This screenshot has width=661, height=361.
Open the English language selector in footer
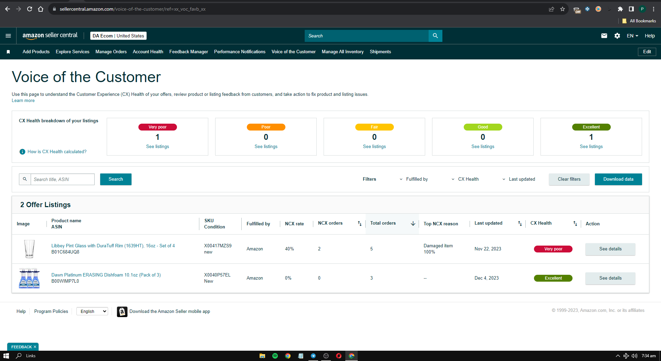(x=92, y=312)
